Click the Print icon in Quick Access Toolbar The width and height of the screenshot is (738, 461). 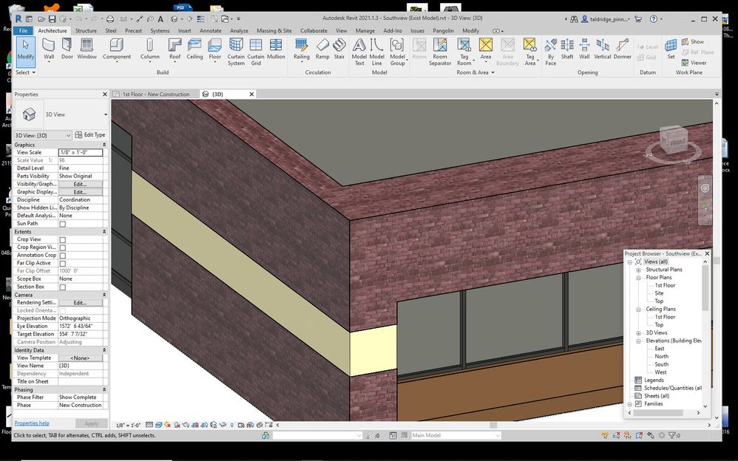[110, 18]
